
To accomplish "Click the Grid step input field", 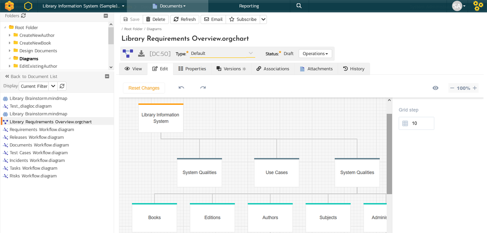I will click(x=421, y=123).
